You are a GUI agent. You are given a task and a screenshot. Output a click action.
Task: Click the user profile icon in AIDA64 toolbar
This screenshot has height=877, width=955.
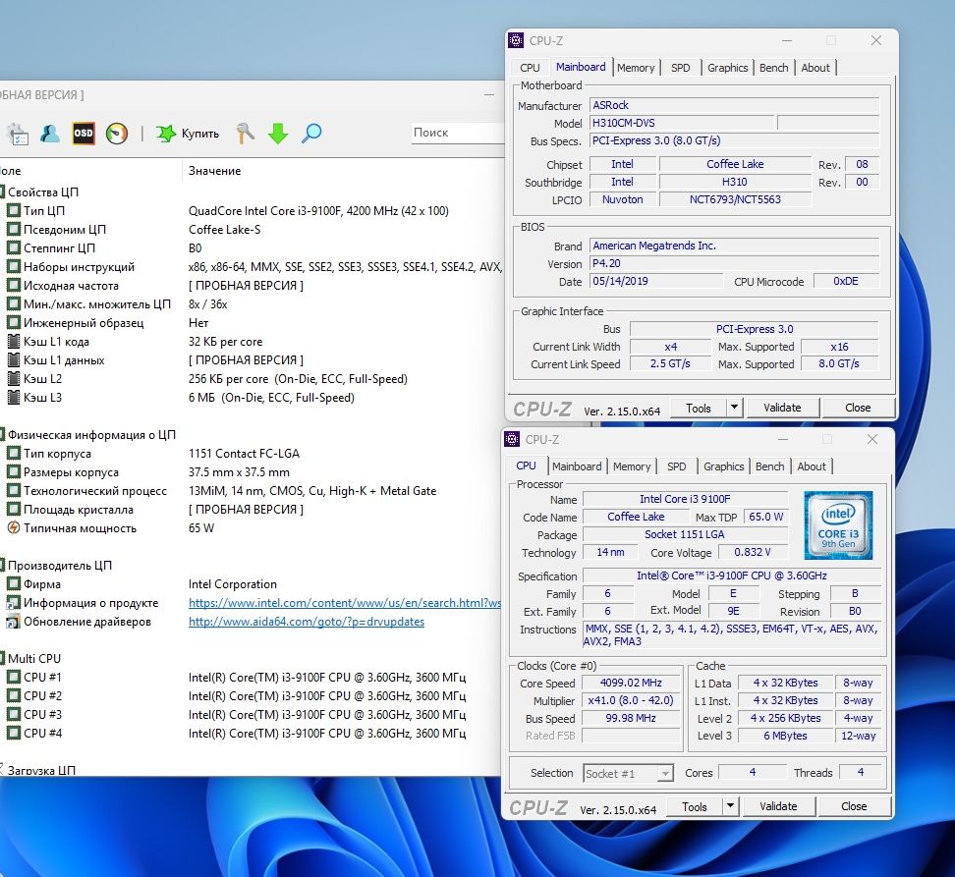coord(50,134)
